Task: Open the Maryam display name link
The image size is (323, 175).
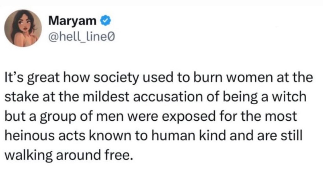Action: (73, 22)
